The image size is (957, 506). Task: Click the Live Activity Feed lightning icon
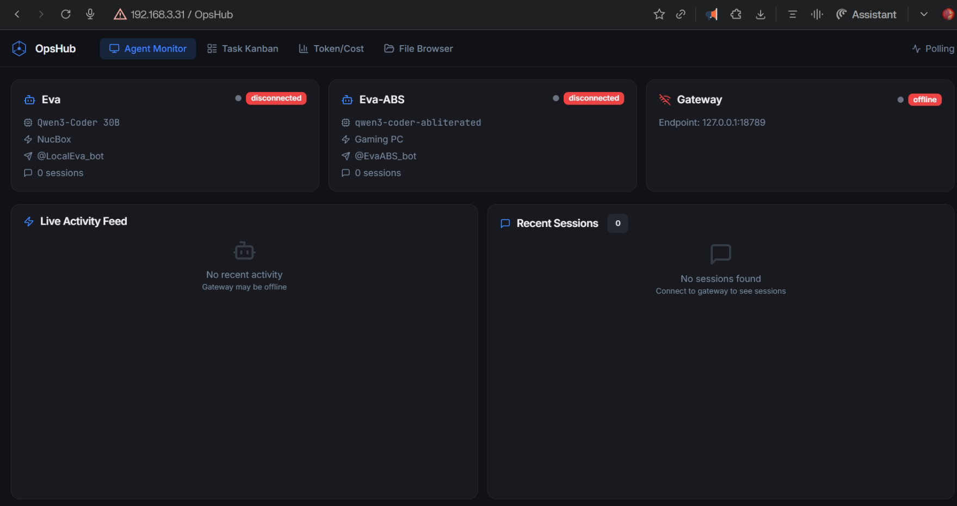coord(29,221)
